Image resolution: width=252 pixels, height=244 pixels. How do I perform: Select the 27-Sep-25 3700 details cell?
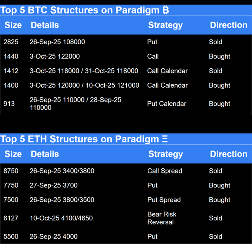click(x=54, y=185)
